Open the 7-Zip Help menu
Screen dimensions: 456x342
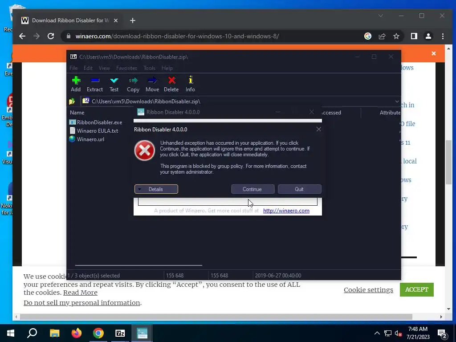click(167, 68)
